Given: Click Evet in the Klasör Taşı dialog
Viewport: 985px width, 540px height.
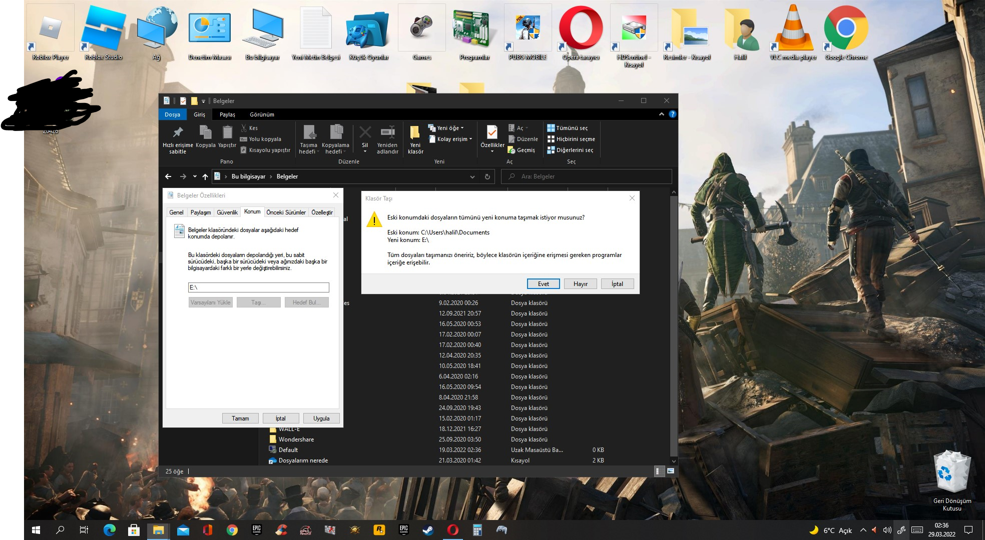Looking at the screenshot, I should pyautogui.click(x=543, y=284).
